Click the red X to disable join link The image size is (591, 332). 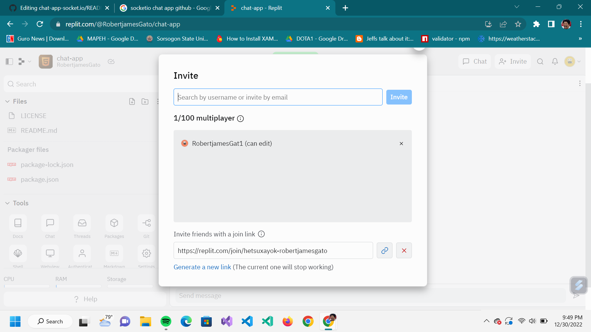[x=404, y=251]
